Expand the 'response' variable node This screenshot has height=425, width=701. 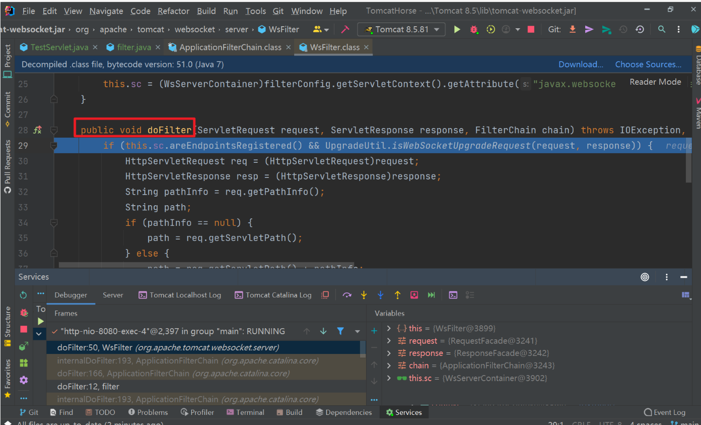[x=389, y=353]
